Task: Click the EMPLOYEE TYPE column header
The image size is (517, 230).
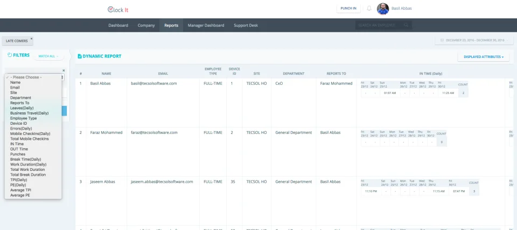Action: point(213,71)
